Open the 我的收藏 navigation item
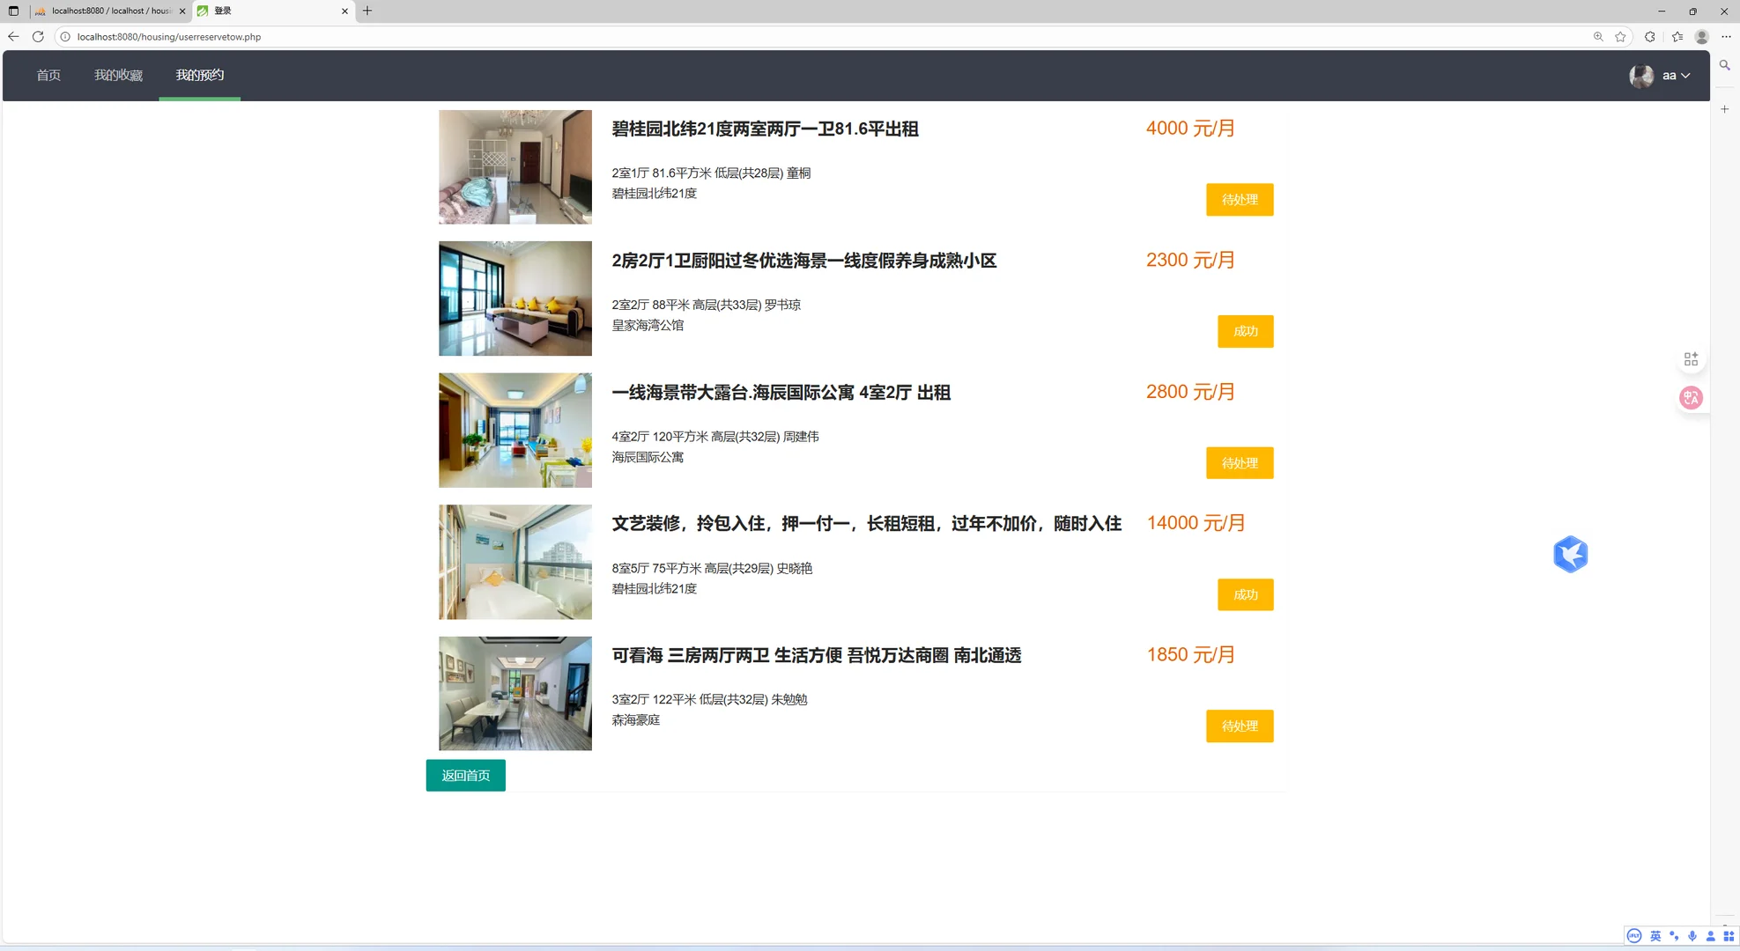 118,75
